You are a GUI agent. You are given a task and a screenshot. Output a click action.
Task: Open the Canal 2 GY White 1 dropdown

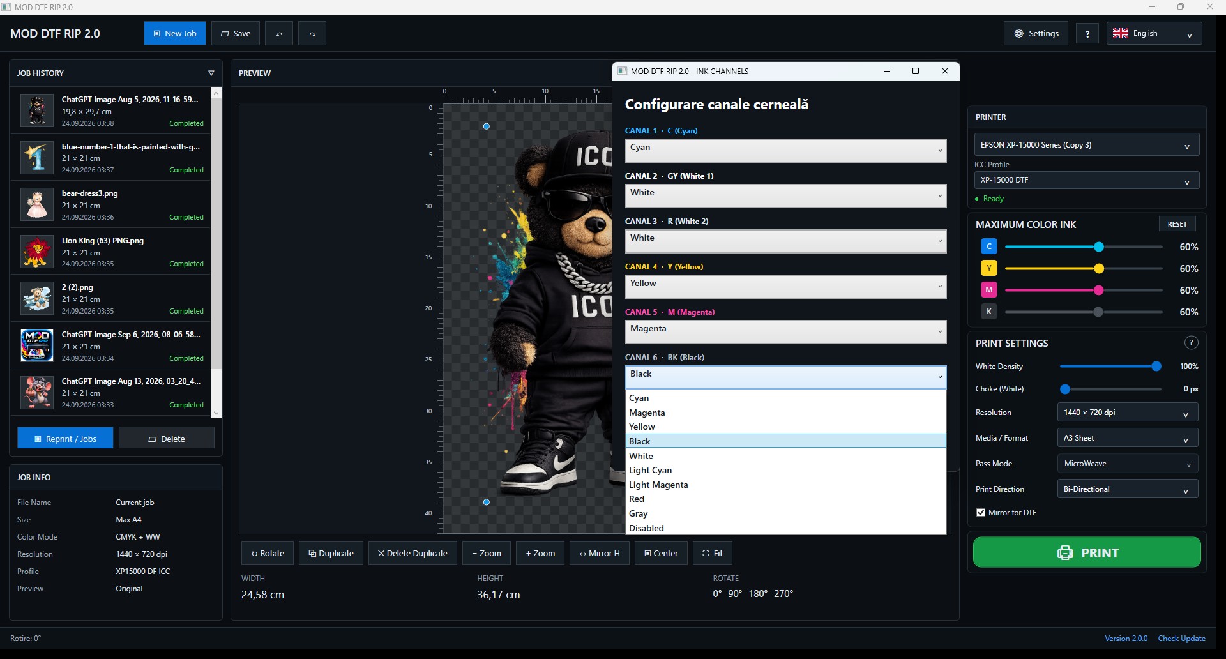tap(785, 196)
